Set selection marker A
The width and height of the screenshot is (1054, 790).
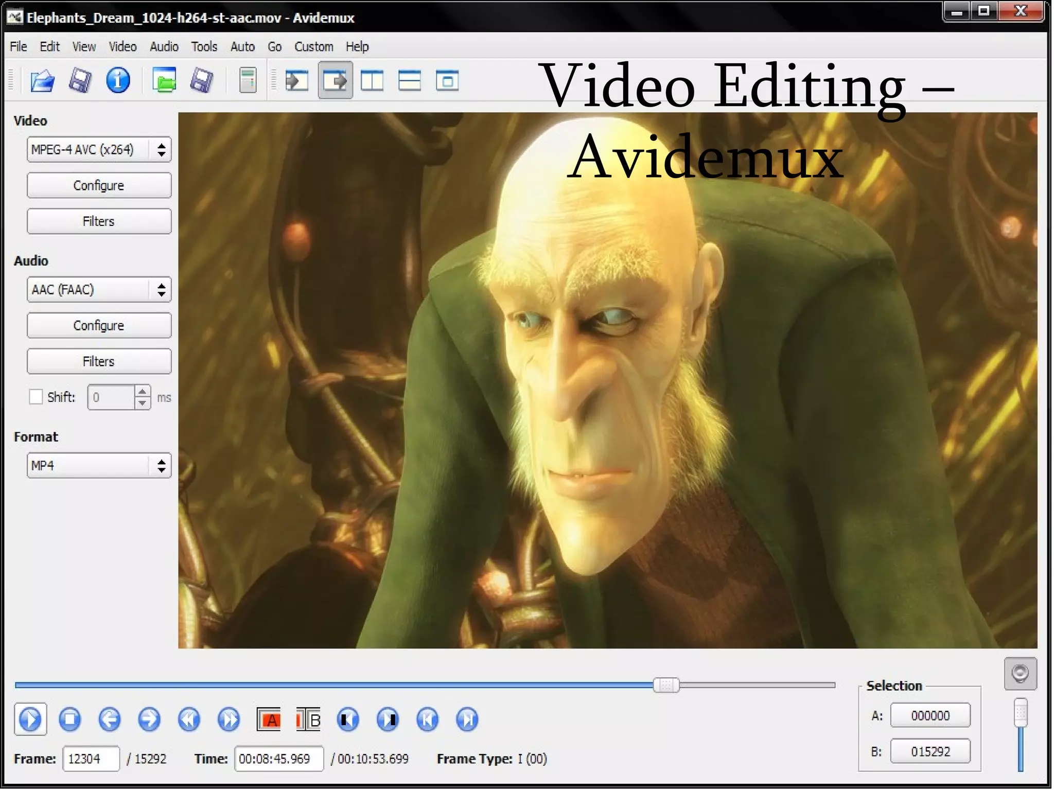click(x=269, y=719)
